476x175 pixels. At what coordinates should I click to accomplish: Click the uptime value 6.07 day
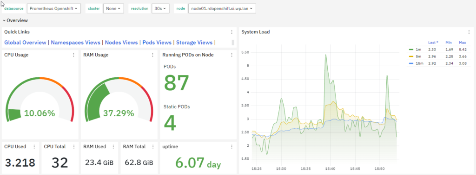pyautogui.click(x=198, y=163)
